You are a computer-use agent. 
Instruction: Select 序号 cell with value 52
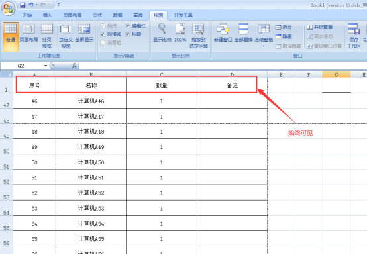tap(34, 193)
